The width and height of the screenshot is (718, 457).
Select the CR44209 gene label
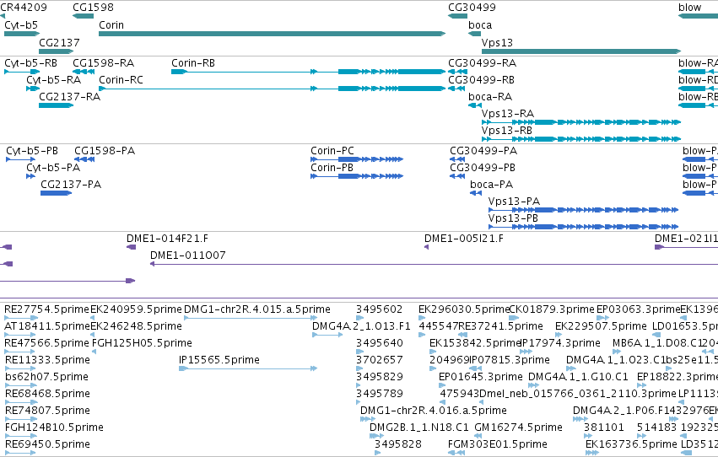pyautogui.click(x=24, y=8)
